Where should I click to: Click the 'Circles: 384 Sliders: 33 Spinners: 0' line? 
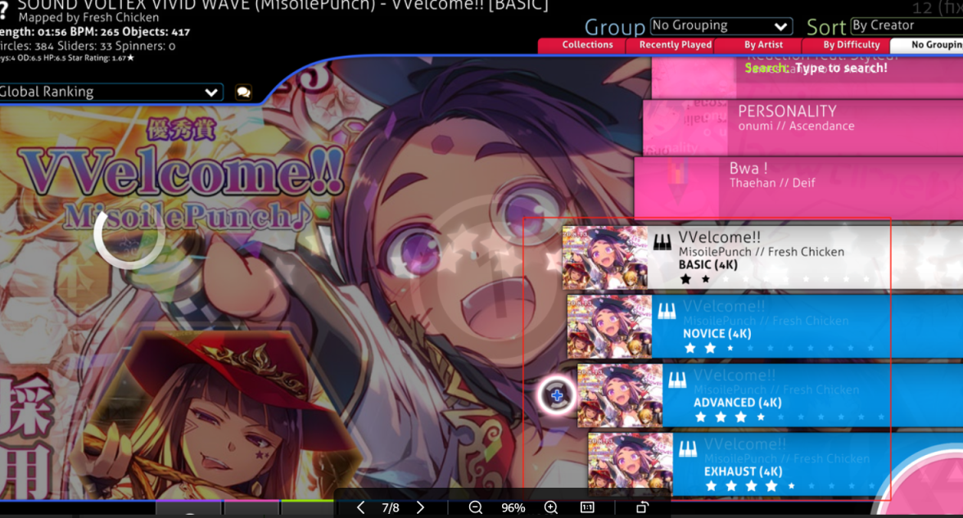(88, 46)
